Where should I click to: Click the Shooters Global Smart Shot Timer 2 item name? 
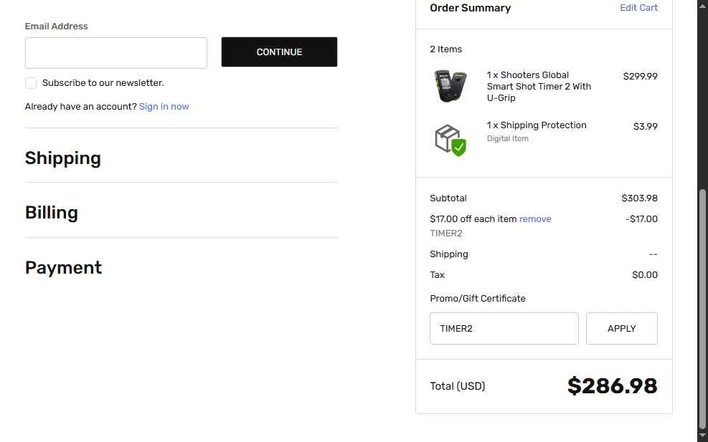[x=539, y=86]
